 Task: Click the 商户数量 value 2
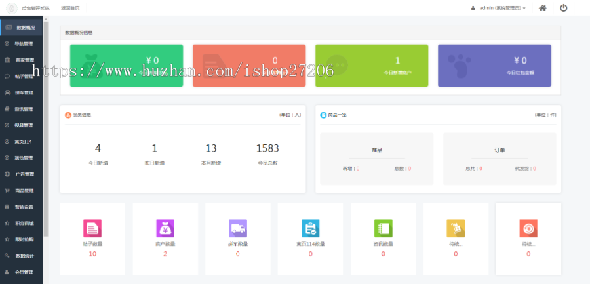pos(165,254)
